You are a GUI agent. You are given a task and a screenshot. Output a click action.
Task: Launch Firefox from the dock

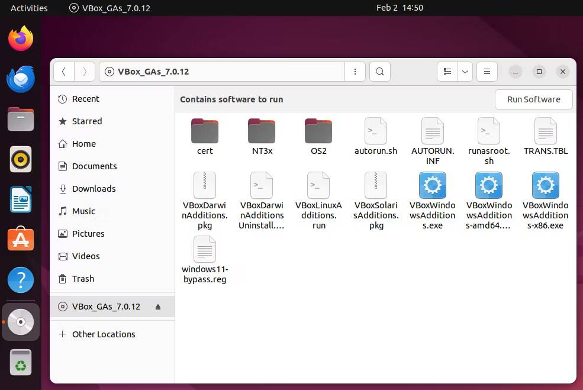[21, 38]
